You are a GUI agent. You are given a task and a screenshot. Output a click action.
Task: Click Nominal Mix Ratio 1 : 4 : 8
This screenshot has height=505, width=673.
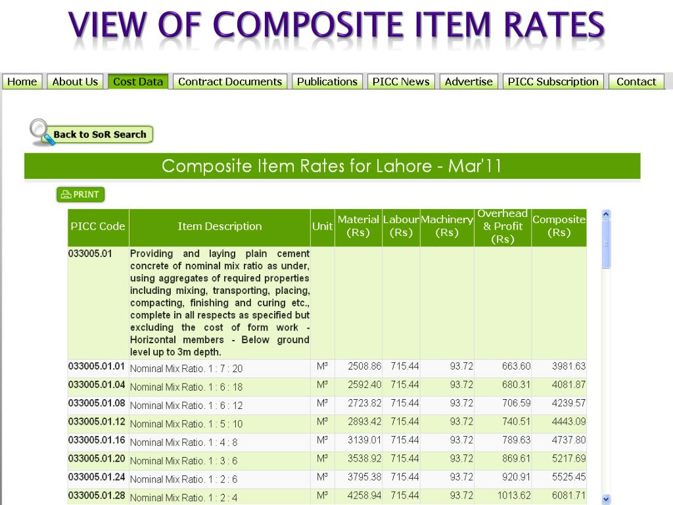click(x=184, y=443)
